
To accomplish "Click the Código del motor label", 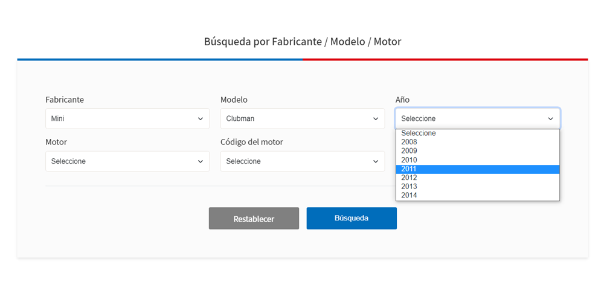I will (x=252, y=142).
